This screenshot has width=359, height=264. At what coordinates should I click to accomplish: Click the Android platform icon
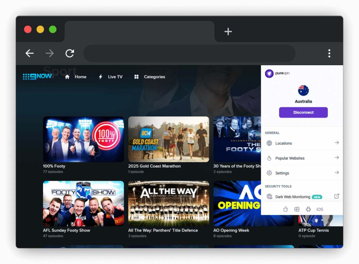point(308,209)
